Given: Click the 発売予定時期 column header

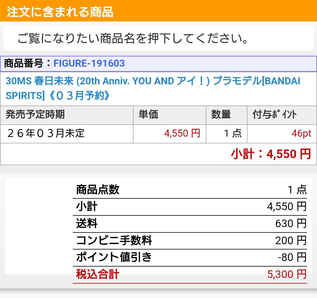Looking at the screenshot, I should coord(35,115).
